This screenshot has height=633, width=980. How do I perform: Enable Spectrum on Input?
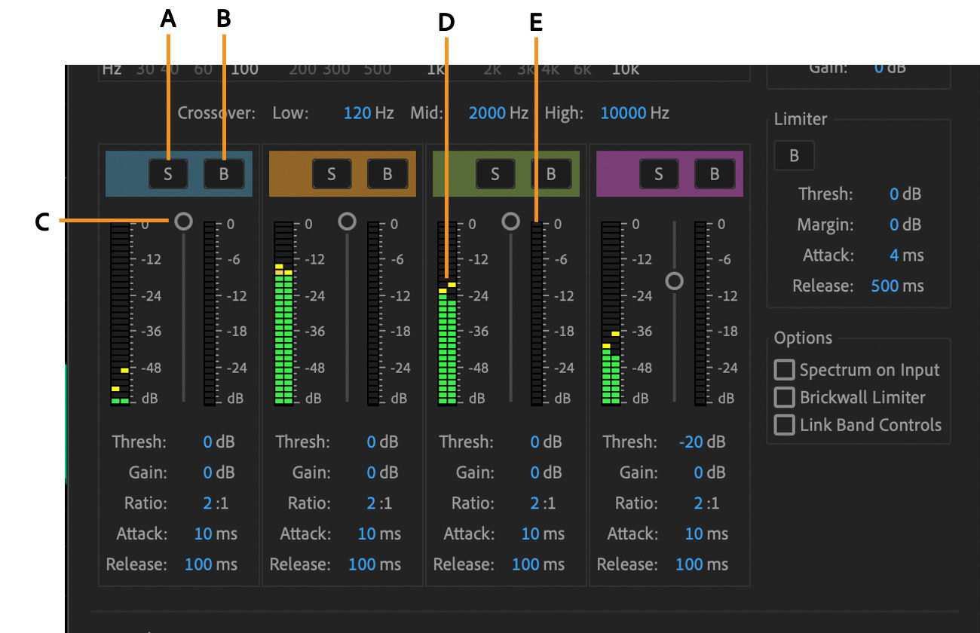(784, 369)
